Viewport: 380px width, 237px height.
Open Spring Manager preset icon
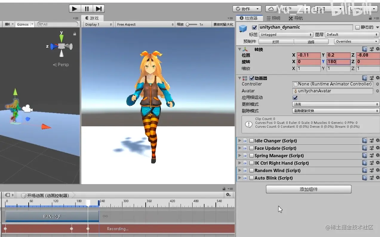[x=372, y=155]
